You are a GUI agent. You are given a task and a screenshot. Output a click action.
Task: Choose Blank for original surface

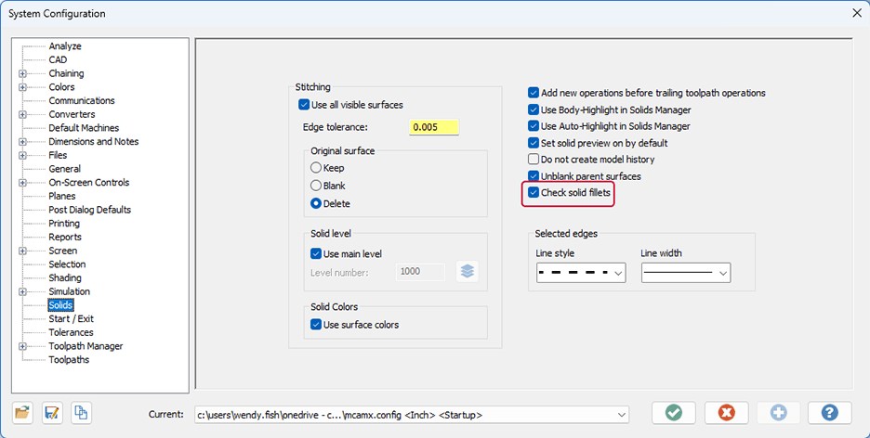(x=316, y=186)
